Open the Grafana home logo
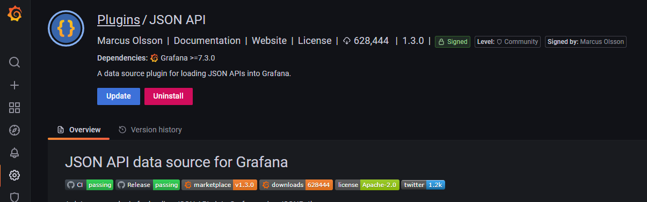Image resolution: width=647 pixels, height=202 pixels. (14, 13)
